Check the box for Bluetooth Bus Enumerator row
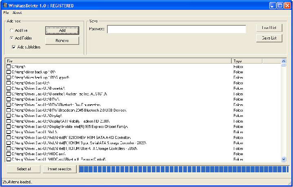The image size is (293, 187). click(9, 105)
